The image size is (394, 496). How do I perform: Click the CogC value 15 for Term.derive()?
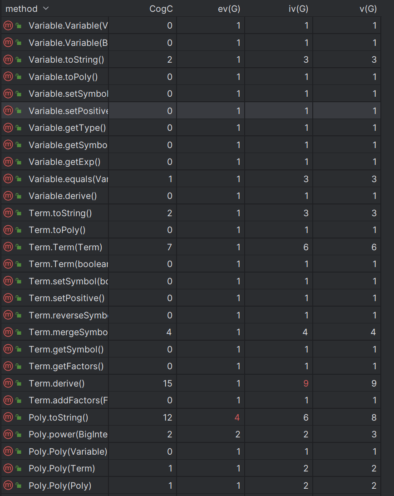coord(167,383)
